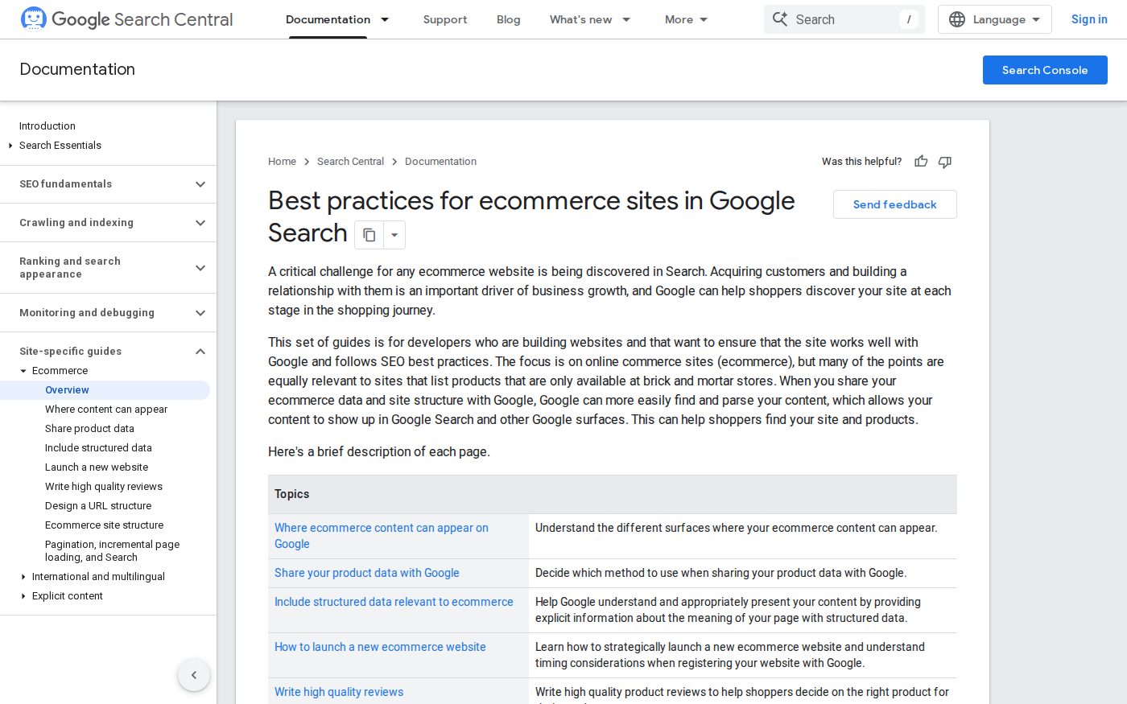Open the Blog tab

(x=508, y=19)
